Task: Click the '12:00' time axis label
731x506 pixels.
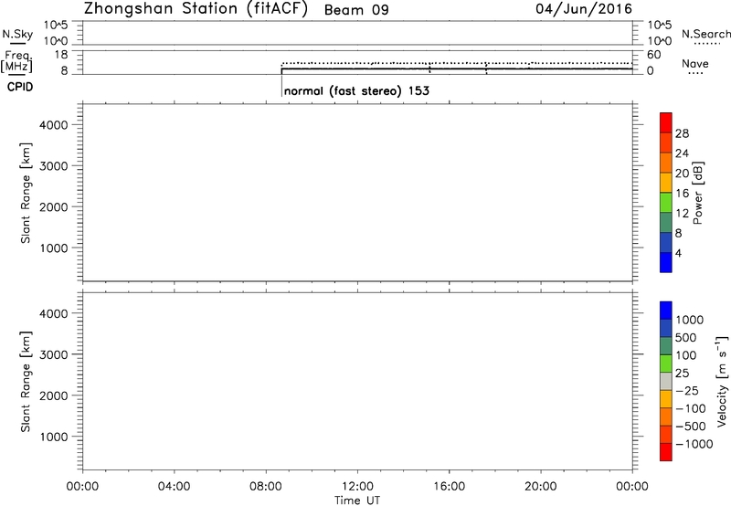Action: pyautogui.click(x=357, y=487)
